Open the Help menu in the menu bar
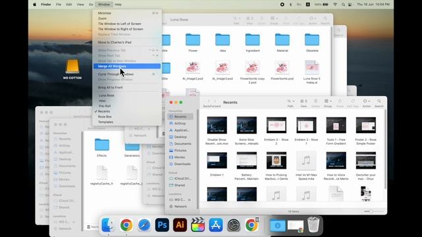This screenshot has height=237, width=422. point(118,5)
